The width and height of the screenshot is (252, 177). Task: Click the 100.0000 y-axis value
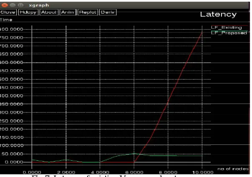point(12,146)
